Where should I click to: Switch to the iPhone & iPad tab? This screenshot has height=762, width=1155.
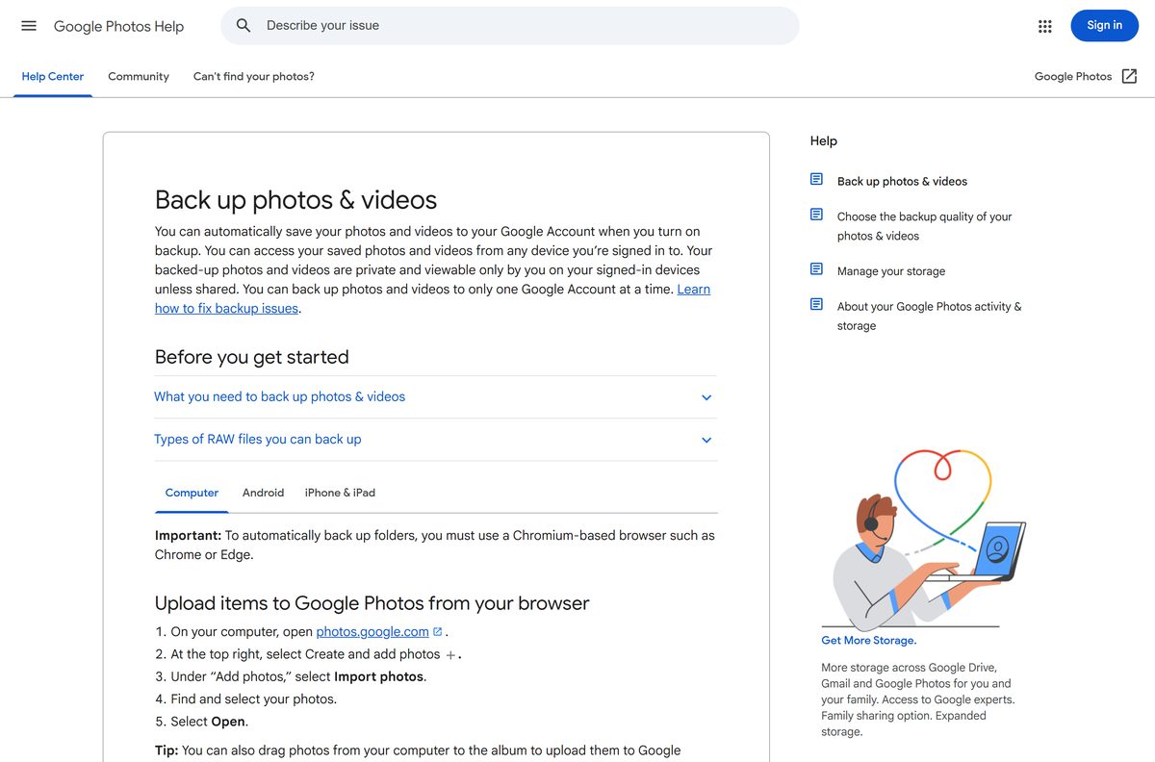[x=340, y=493]
